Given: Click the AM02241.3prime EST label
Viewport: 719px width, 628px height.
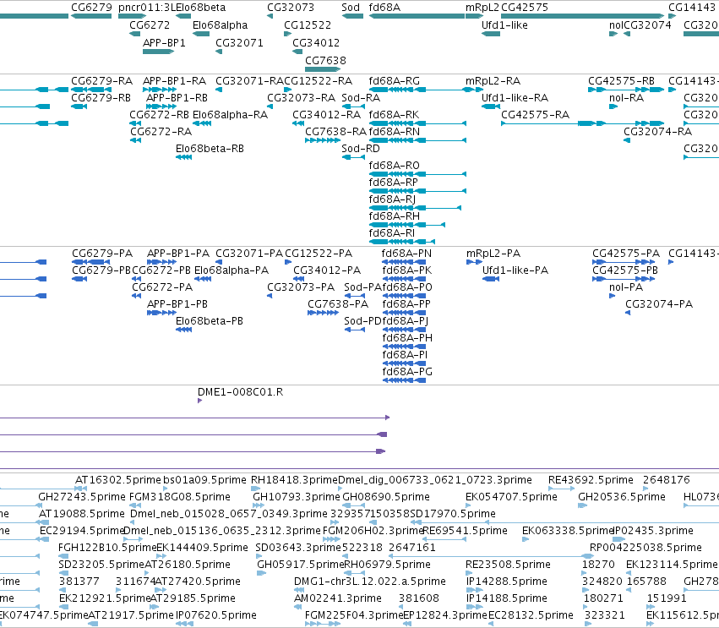Looking at the screenshot, I should coord(338,598).
